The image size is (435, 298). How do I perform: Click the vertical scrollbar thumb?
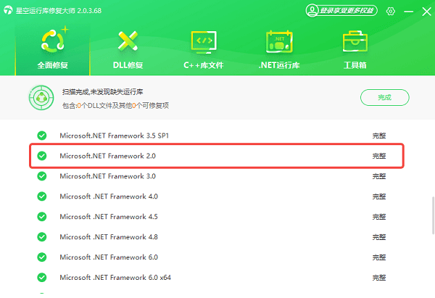point(433,215)
